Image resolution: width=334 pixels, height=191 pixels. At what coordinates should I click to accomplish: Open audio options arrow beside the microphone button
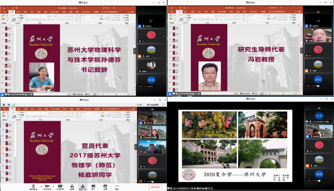[x=41, y=186]
